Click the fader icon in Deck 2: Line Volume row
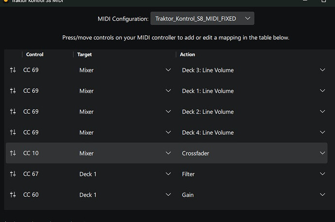Screen dimensions: 335x222 13,112
